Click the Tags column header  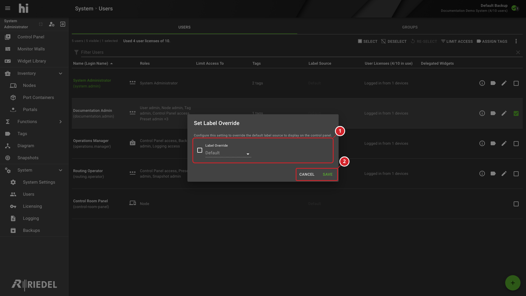[256, 63]
